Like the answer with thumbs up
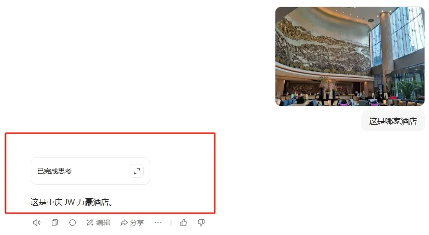 click(x=183, y=223)
